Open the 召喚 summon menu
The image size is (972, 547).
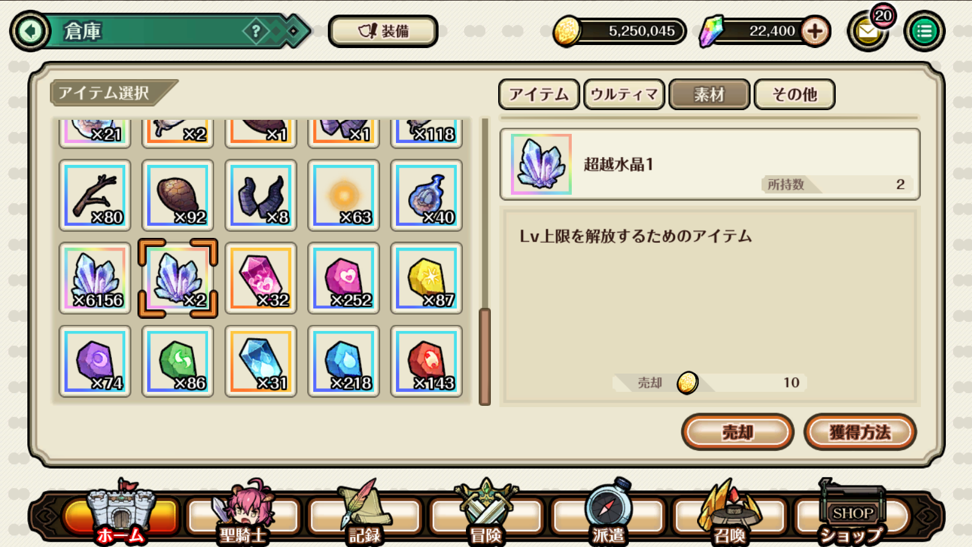pos(729,515)
